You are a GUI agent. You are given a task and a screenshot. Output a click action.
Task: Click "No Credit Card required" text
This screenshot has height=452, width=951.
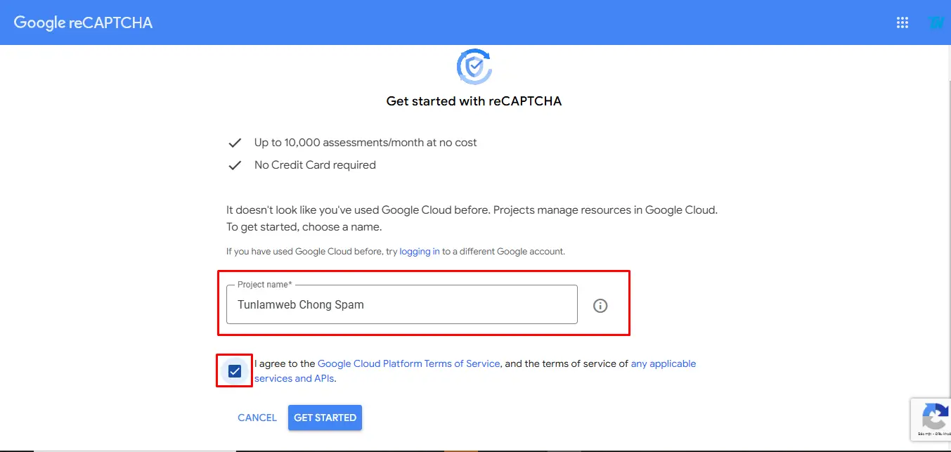315,165
